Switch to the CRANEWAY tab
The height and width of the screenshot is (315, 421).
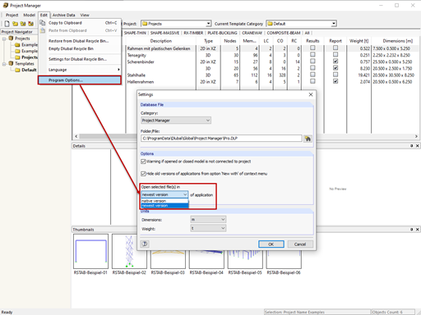point(252,33)
